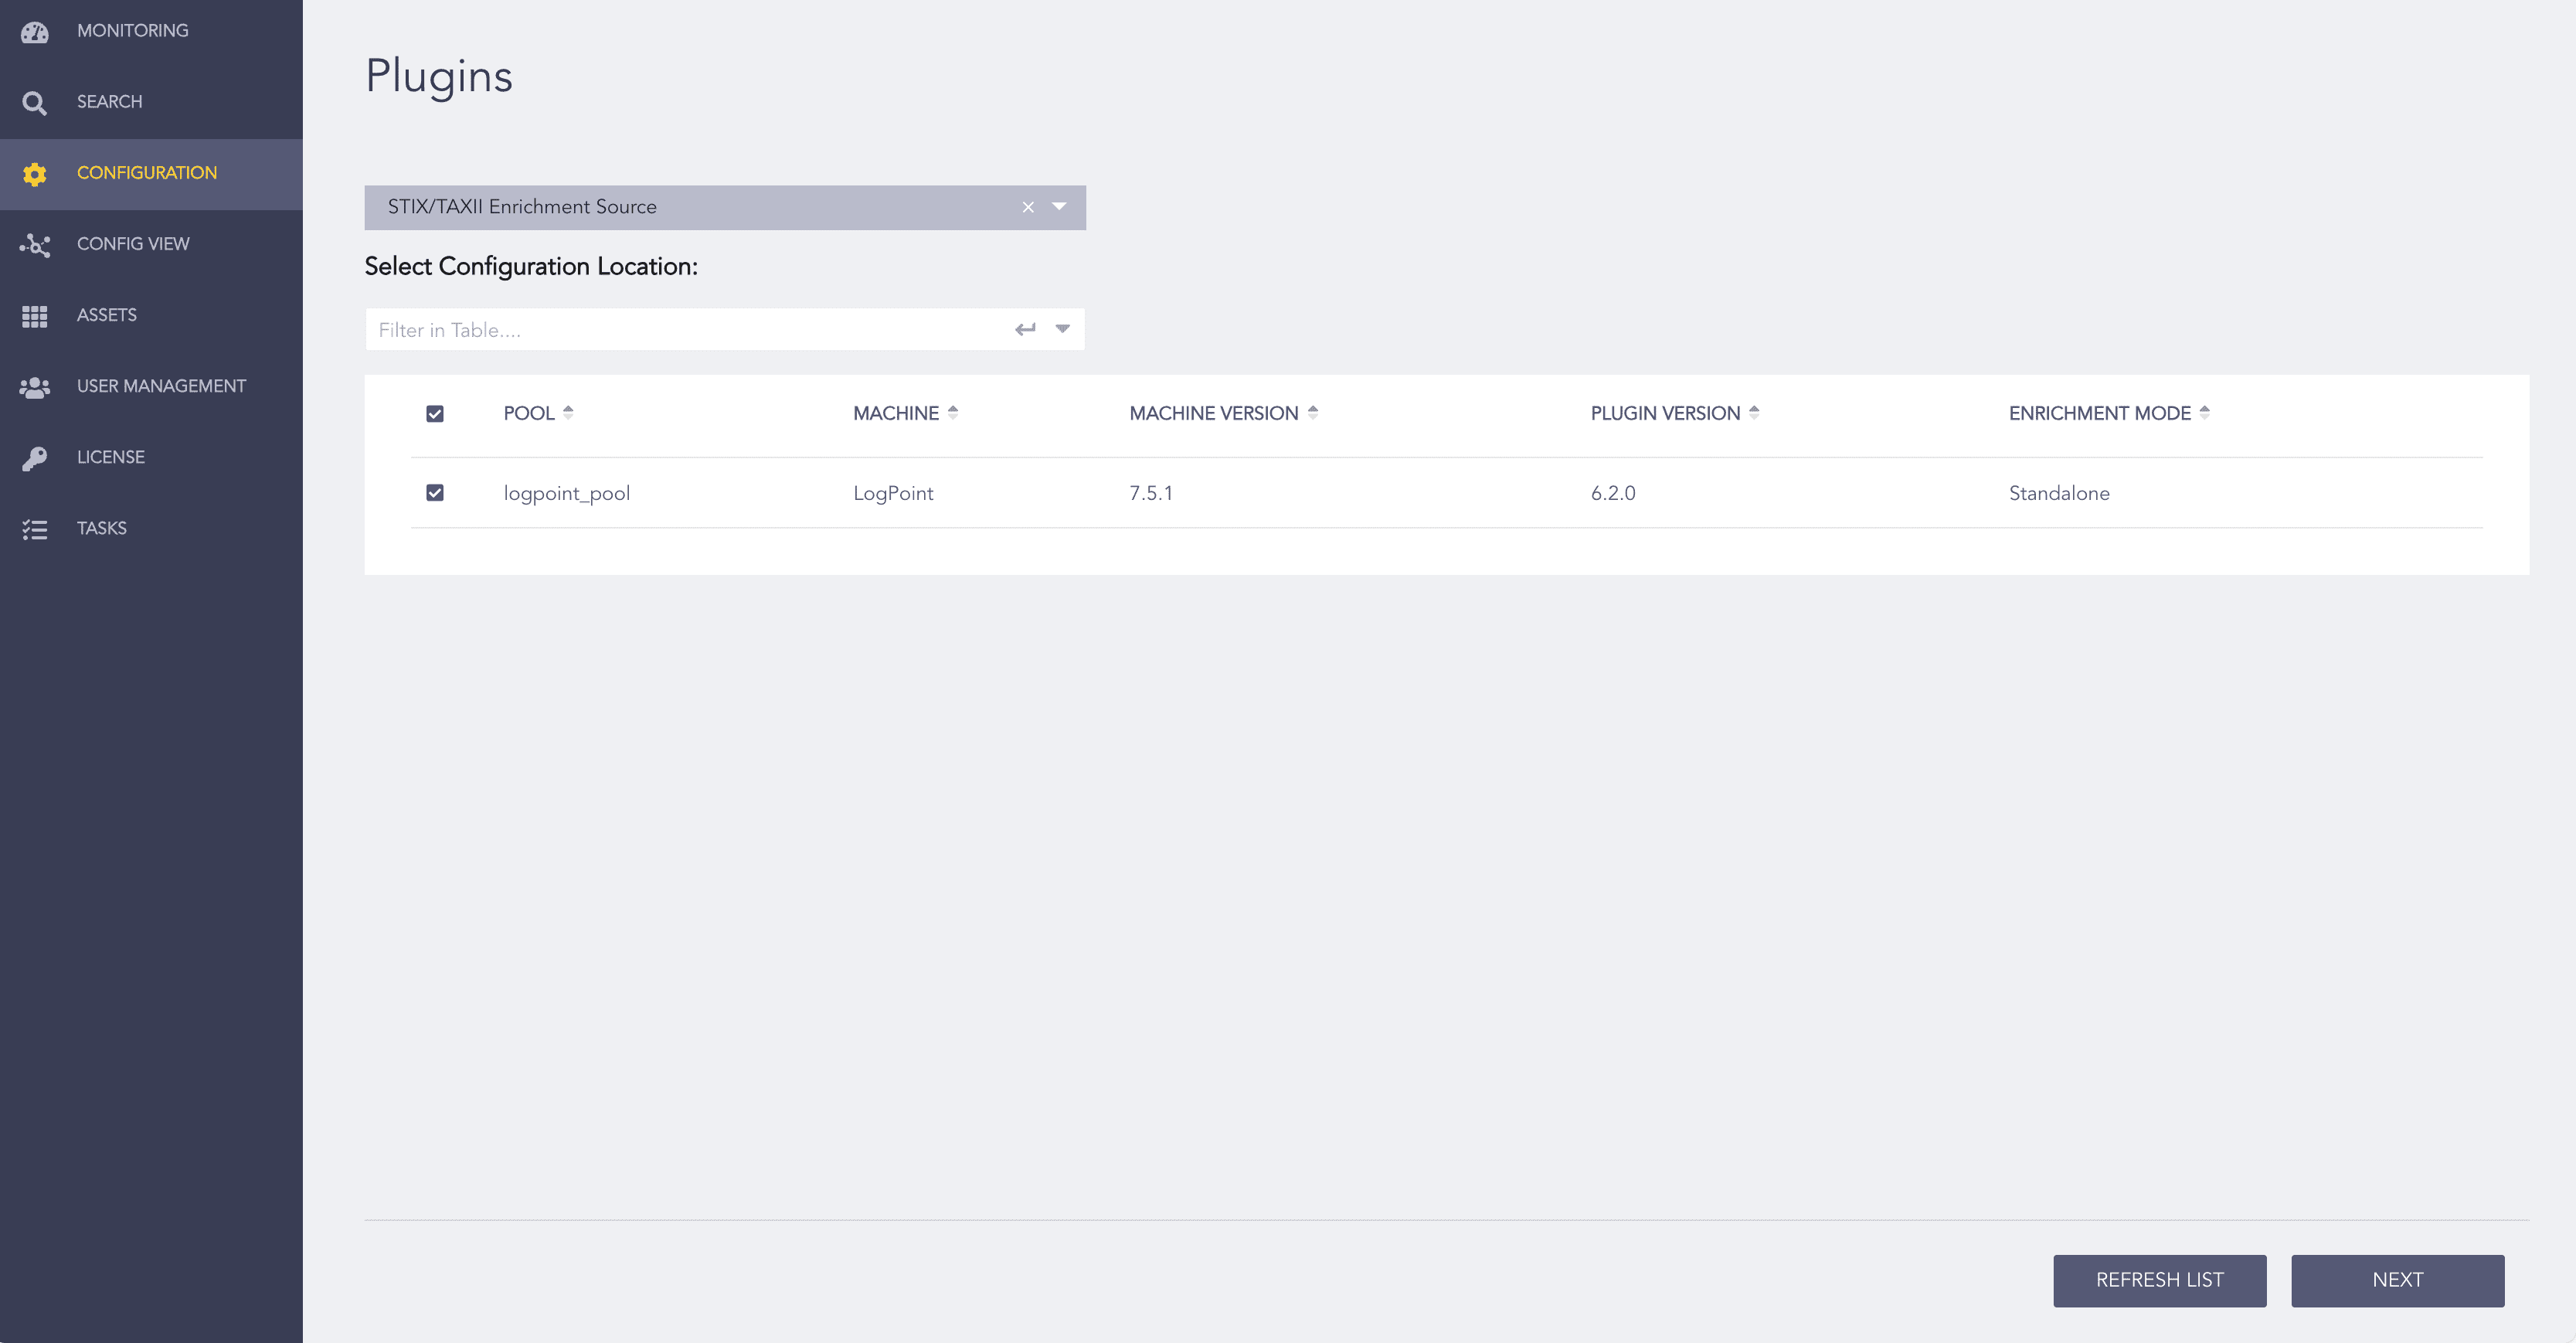2576x1343 pixels.
Task: Expand the STIX/TAXII Enrichment Source dropdown
Action: tap(1059, 207)
